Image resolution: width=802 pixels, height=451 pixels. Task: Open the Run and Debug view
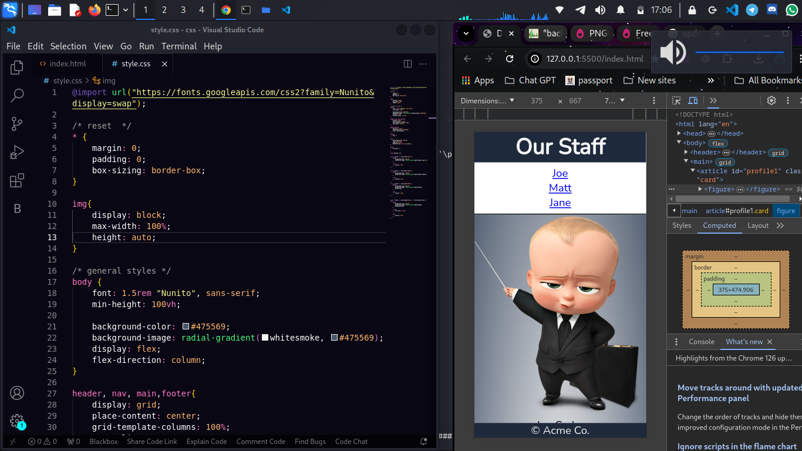[17, 152]
